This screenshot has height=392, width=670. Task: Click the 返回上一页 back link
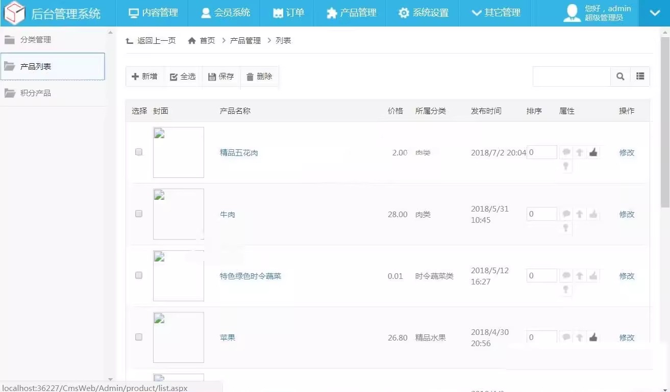151,41
